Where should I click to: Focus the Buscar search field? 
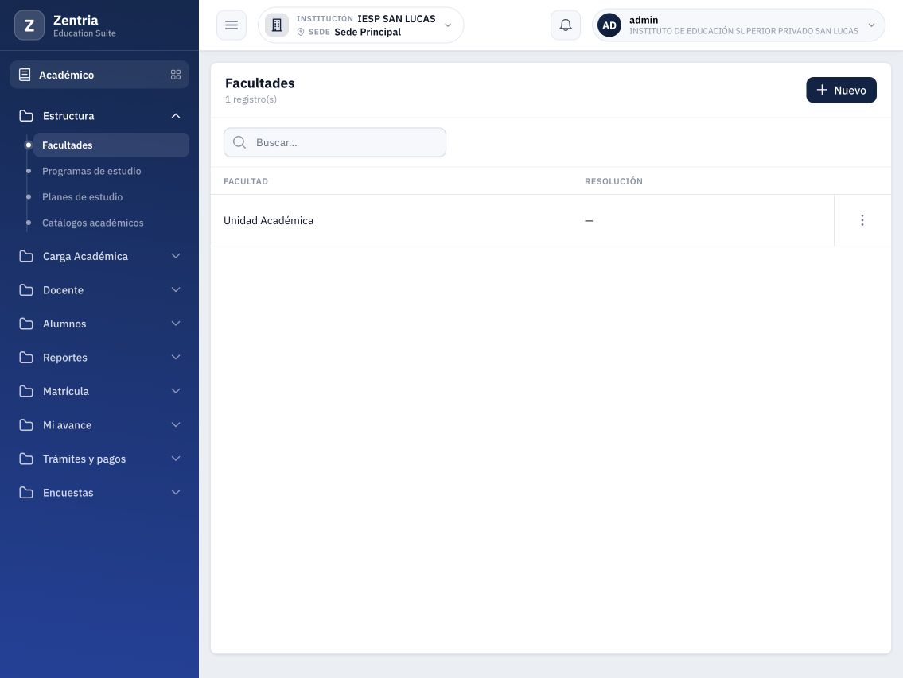coord(335,143)
